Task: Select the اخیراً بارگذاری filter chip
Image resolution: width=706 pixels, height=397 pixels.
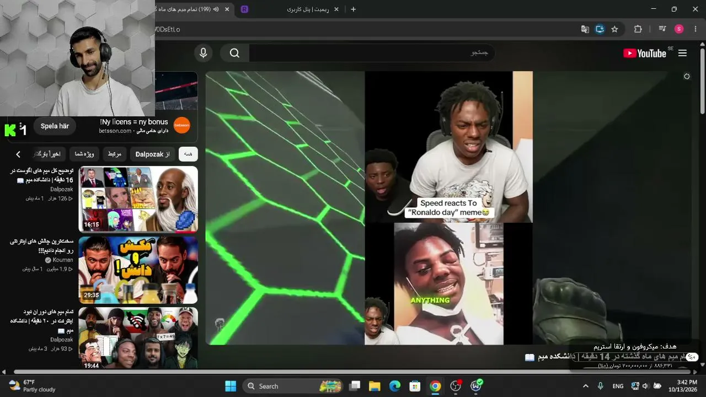Action: [x=50, y=154]
